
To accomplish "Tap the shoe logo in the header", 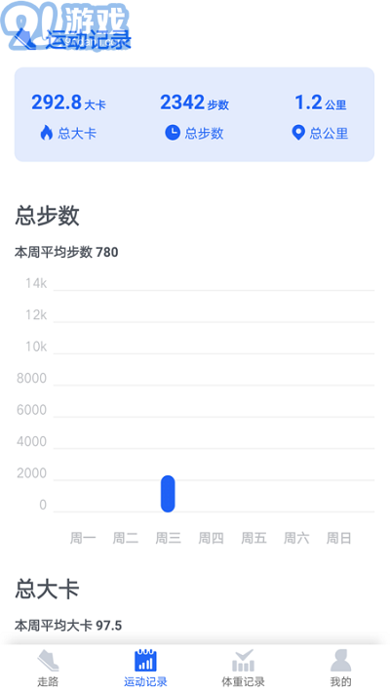I will [24, 38].
